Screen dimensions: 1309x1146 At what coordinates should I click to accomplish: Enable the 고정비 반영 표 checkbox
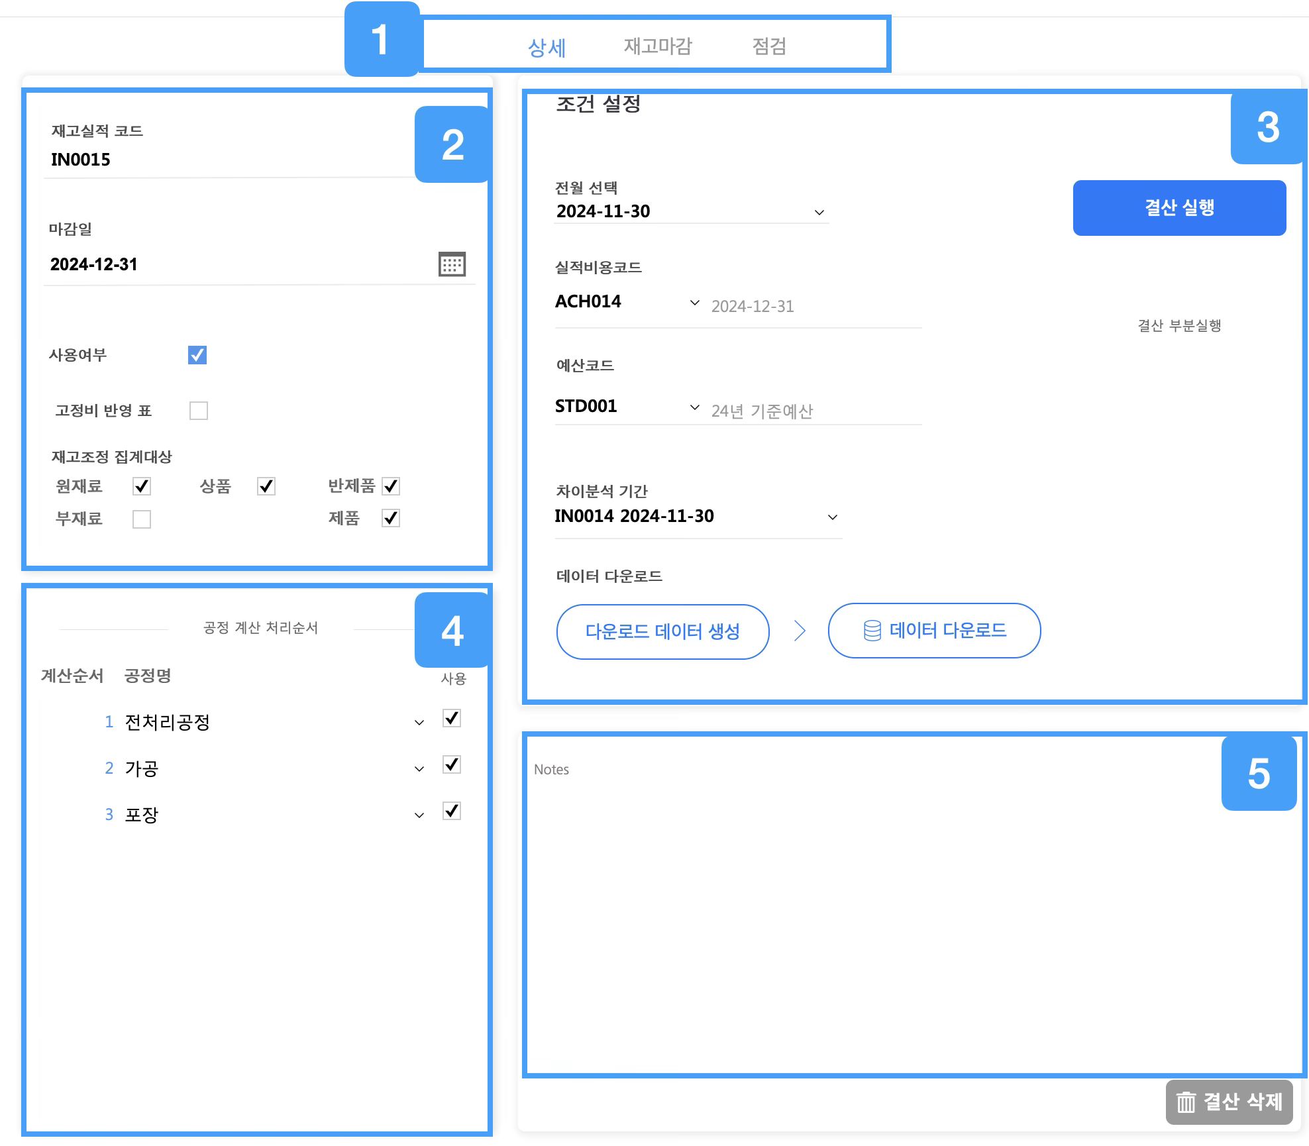[x=199, y=411]
